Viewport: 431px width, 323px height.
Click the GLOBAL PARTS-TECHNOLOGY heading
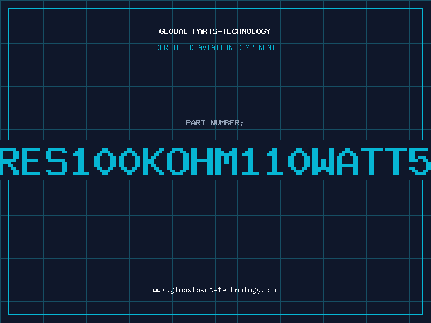click(x=215, y=31)
